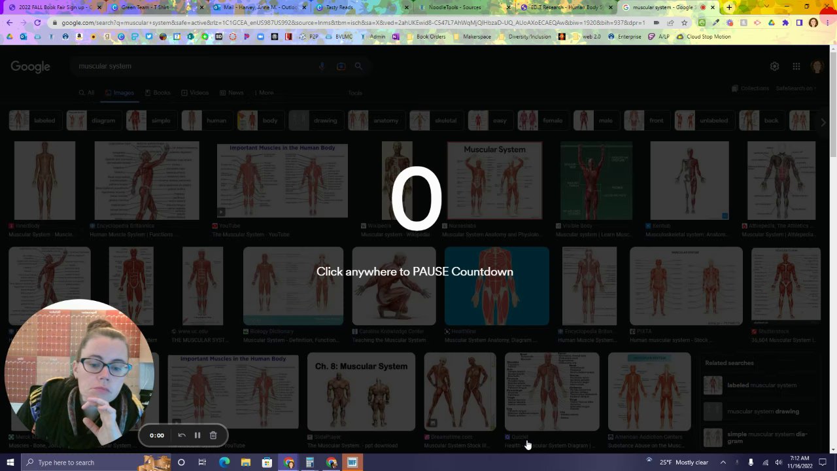
Task: Click the Loom webcam bubble
Action: pos(80,374)
